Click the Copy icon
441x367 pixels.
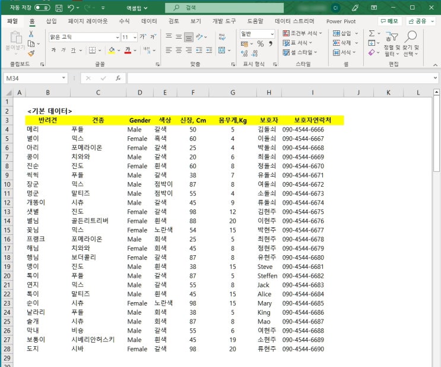[31, 43]
